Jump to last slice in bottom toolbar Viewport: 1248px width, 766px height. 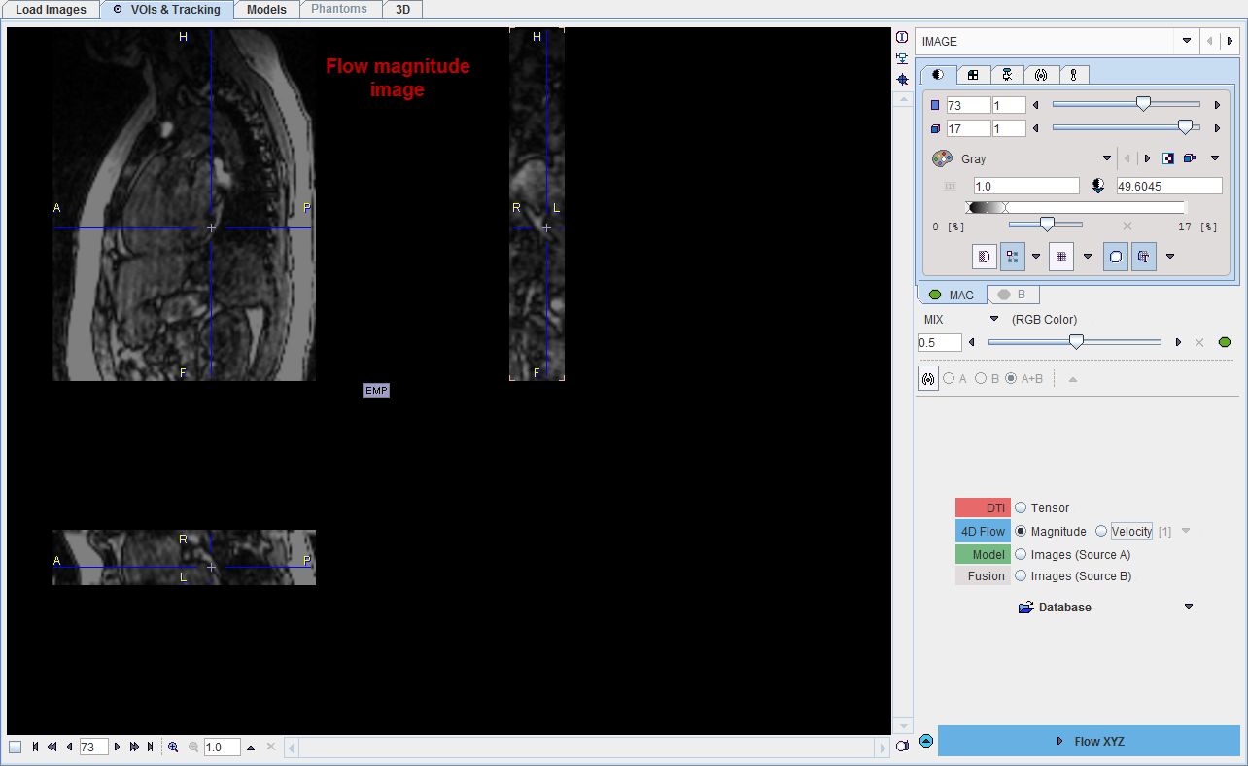click(x=150, y=748)
